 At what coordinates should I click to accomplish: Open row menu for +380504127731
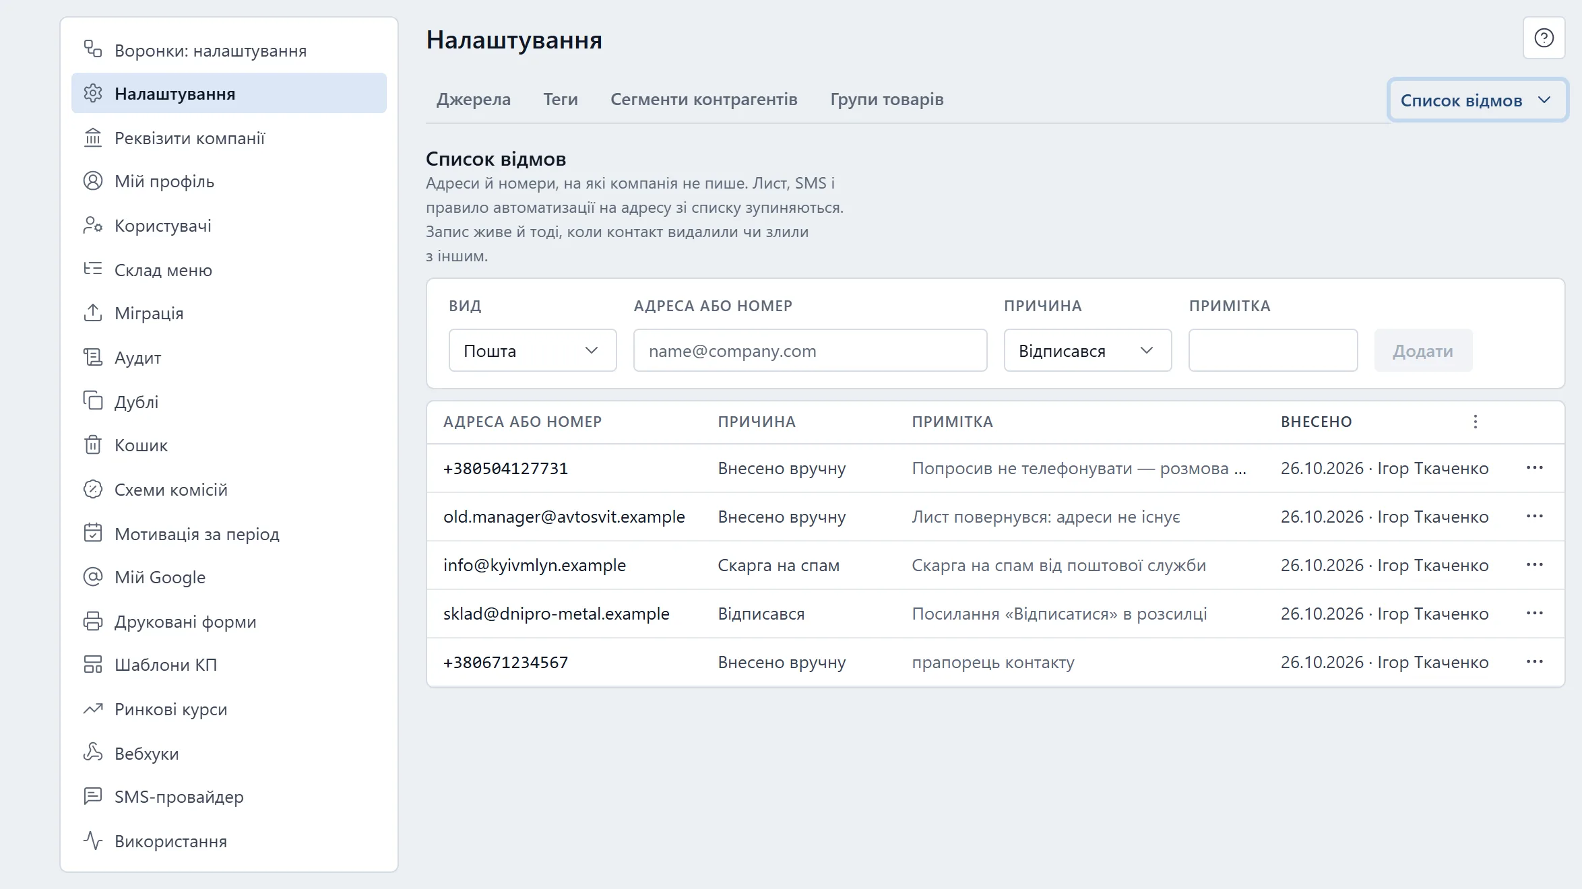[x=1534, y=467]
